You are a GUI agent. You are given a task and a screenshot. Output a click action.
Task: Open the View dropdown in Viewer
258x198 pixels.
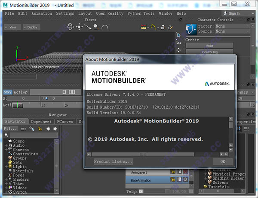pos(12,27)
